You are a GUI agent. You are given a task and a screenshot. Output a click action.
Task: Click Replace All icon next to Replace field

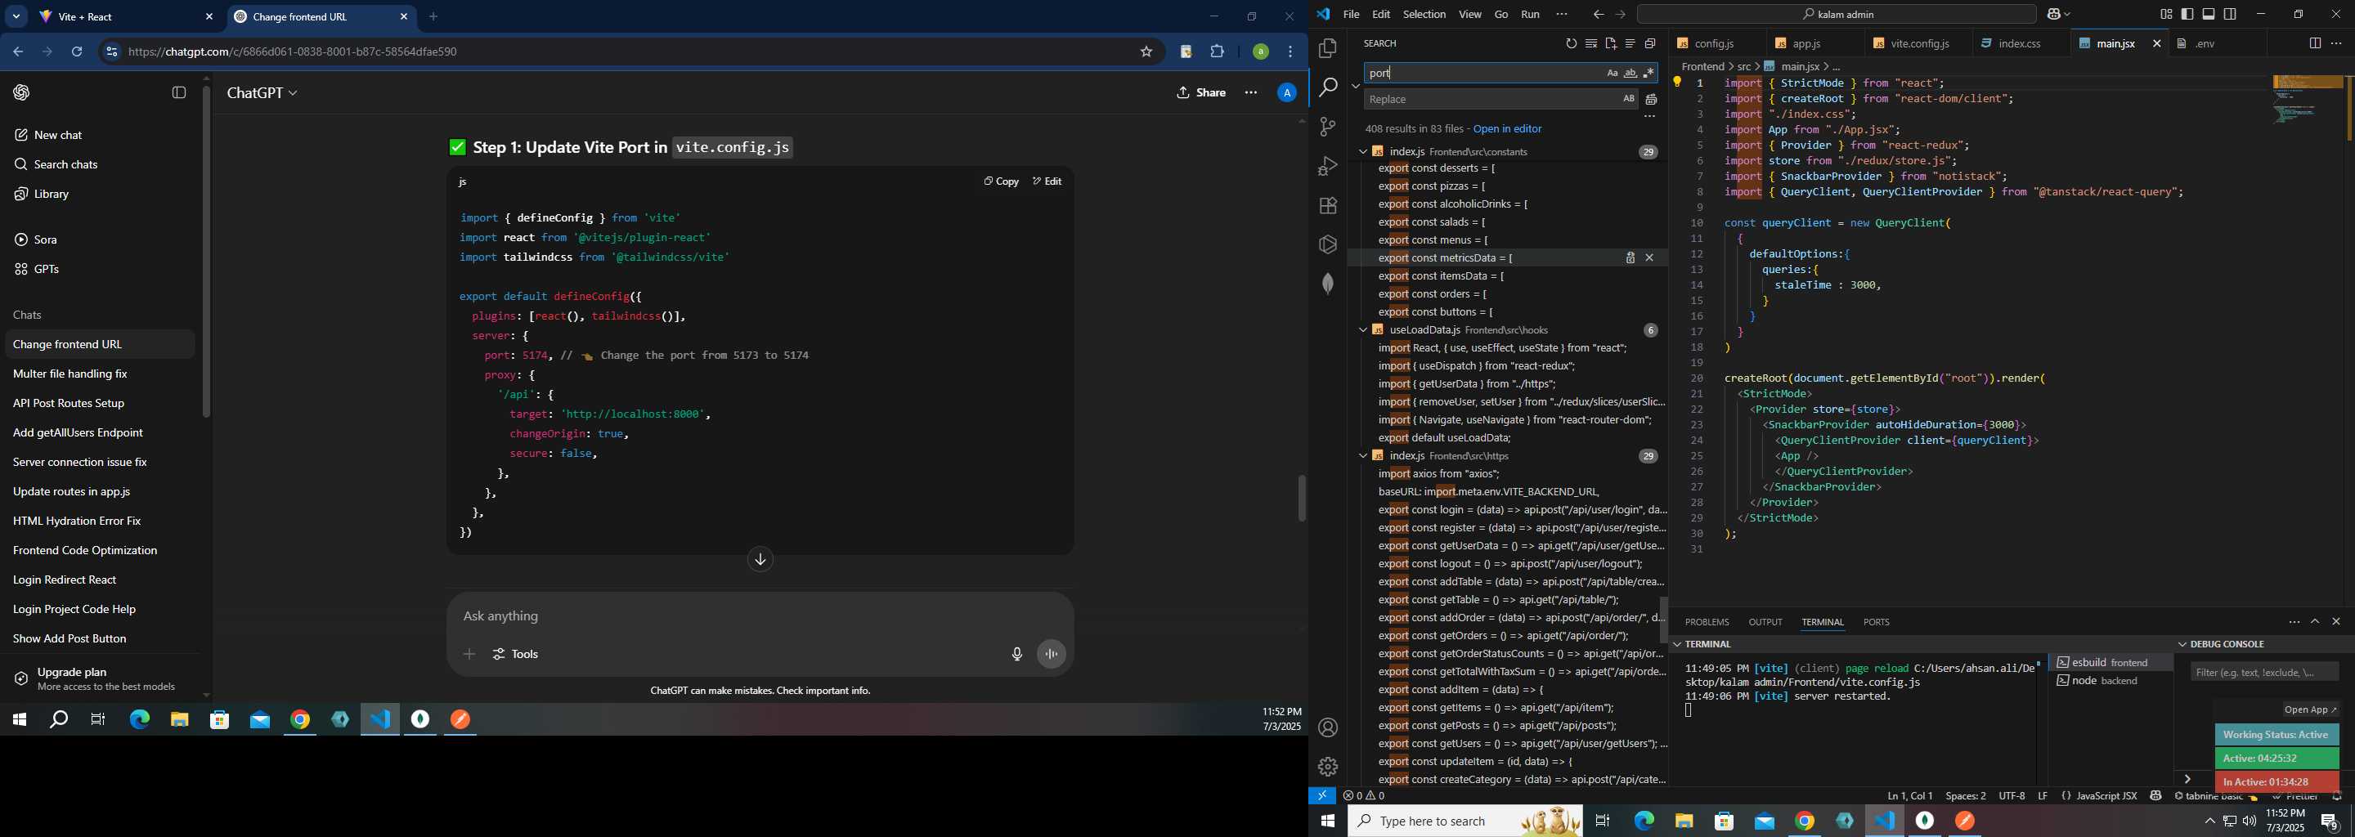point(1651,100)
